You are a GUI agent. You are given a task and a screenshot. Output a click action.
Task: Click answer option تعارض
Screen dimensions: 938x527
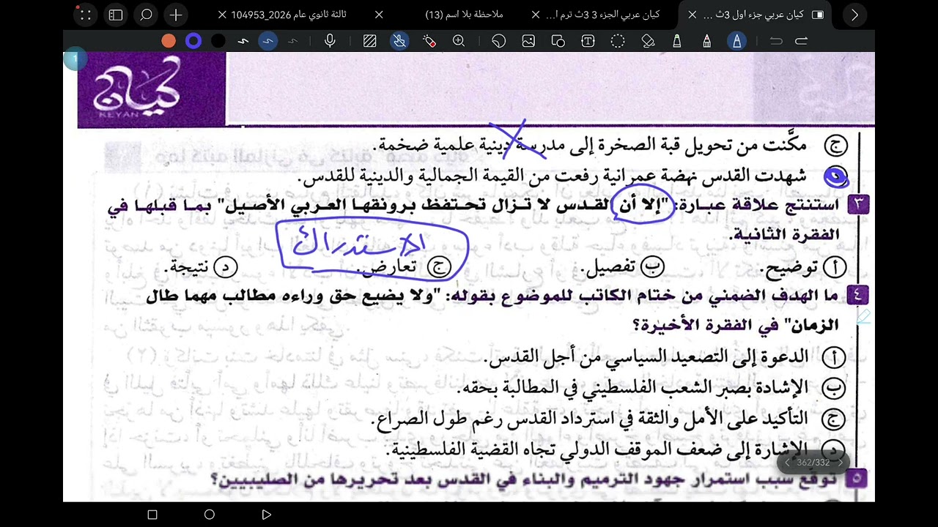pos(402,267)
